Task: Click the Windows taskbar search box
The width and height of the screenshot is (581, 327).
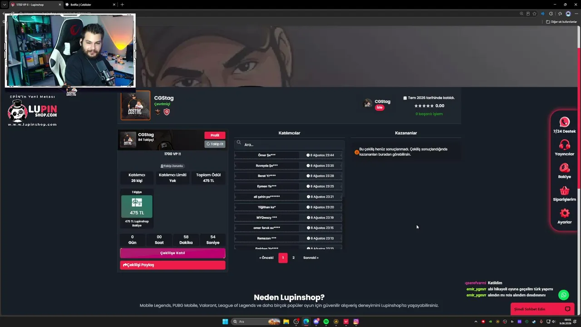Action: pyautogui.click(x=256, y=322)
